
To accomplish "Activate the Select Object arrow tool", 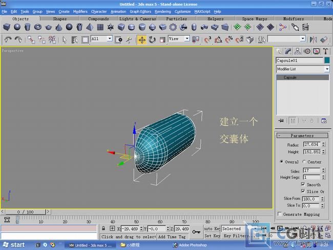I will coord(65,40).
